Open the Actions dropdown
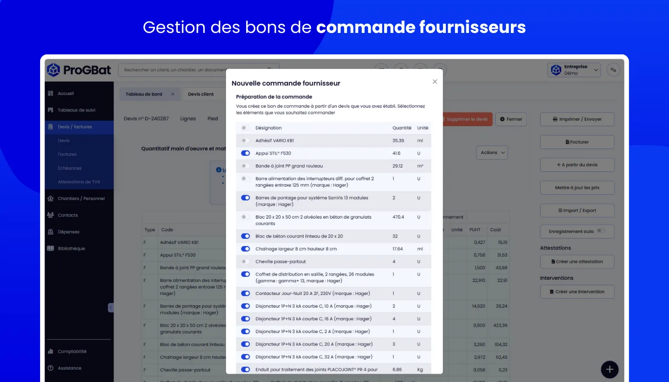The image size is (669, 382). 492,153
